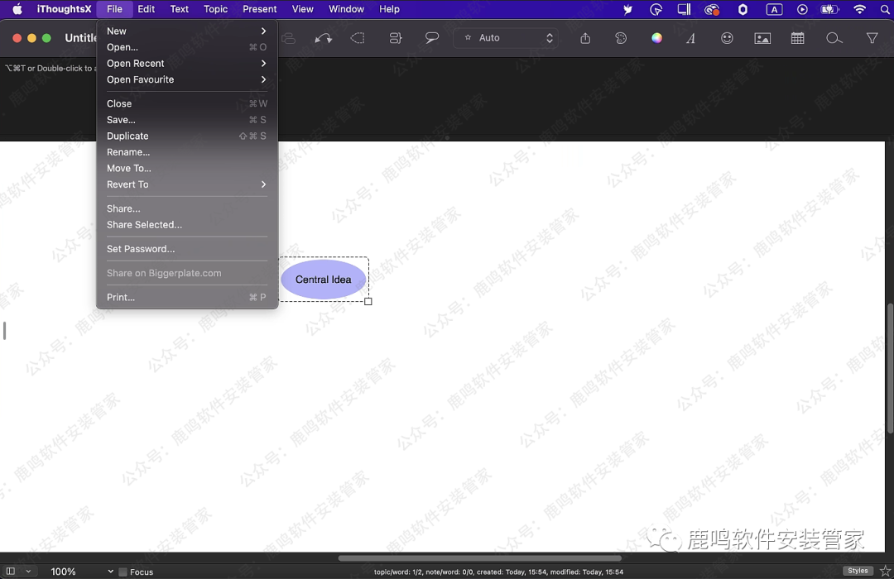Image resolution: width=894 pixels, height=579 pixels.
Task: Click the calendar grid icon
Action: (x=797, y=38)
